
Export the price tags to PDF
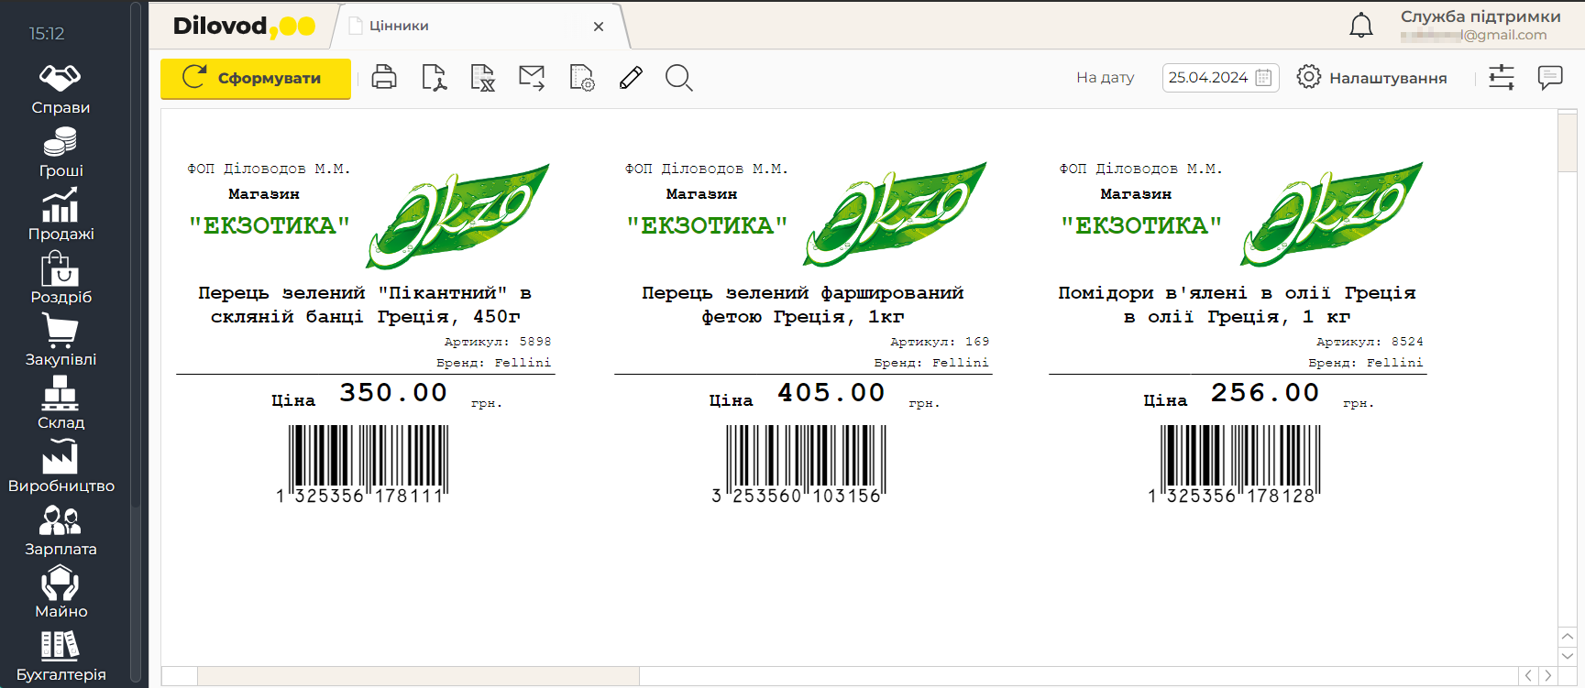[x=434, y=78]
